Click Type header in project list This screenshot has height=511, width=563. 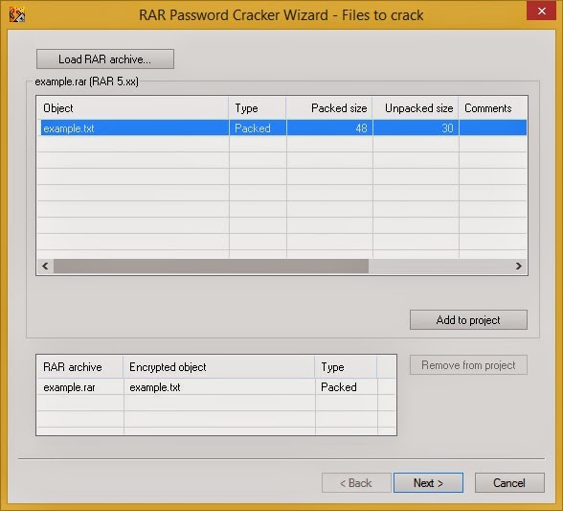[347, 367]
